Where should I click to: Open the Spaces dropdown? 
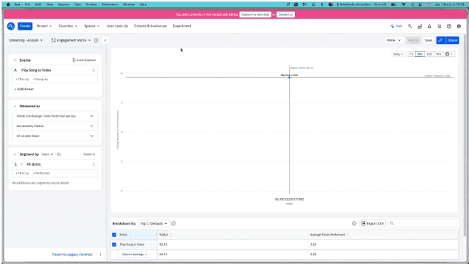[x=92, y=26]
